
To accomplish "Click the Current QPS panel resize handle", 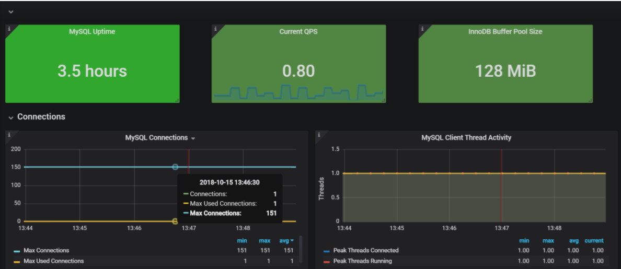I will 383,100.
